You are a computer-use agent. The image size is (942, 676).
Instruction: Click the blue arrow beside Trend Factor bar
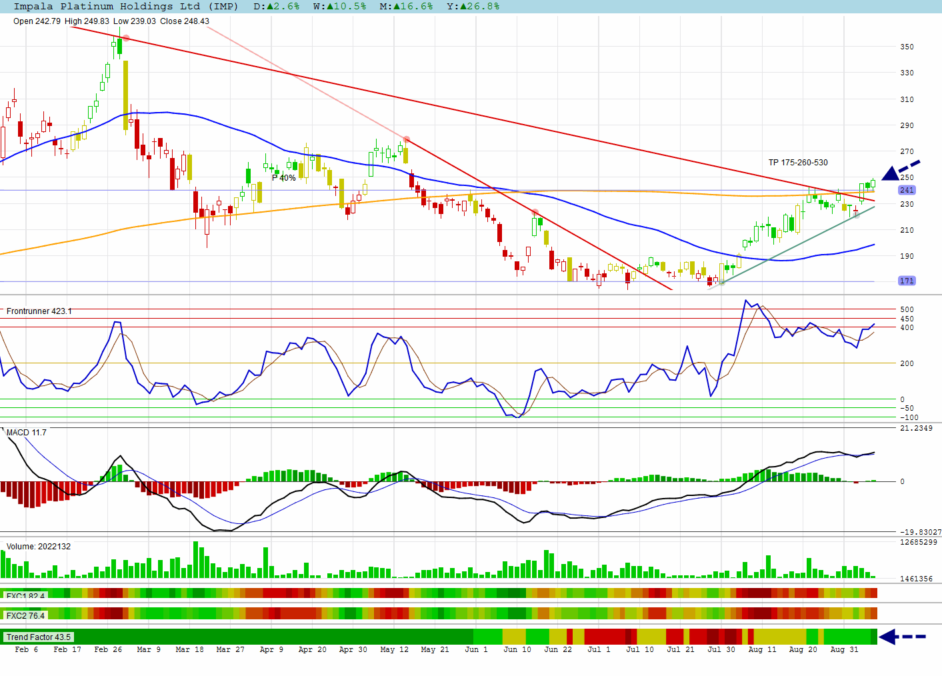(903, 637)
